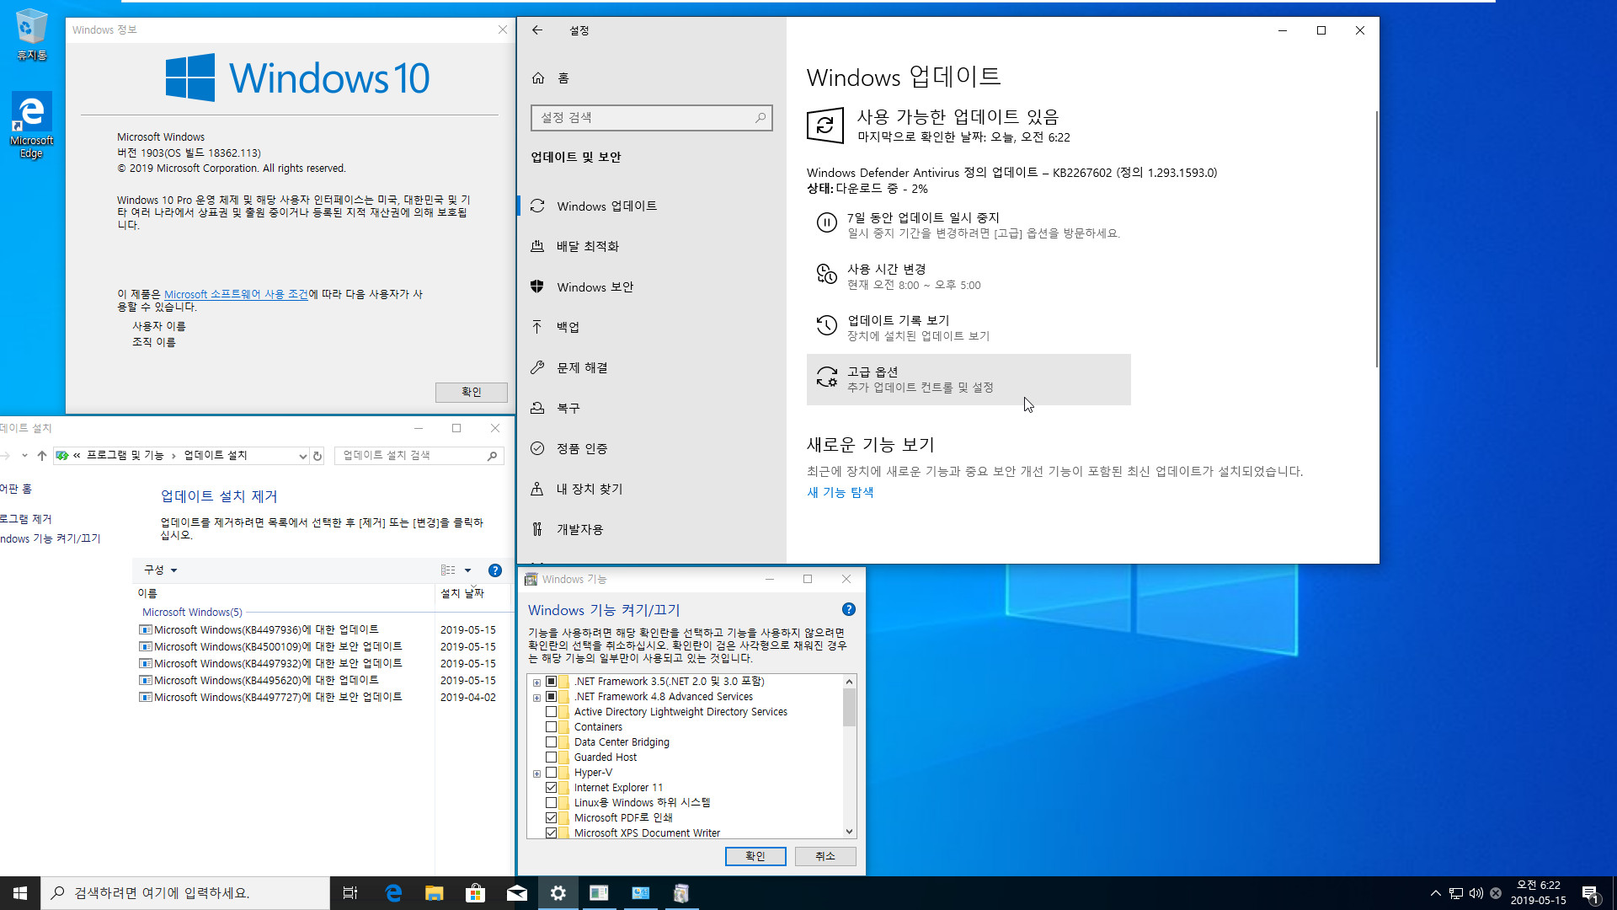Click the change active hours clock icon
The image size is (1617, 910).
click(827, 275)
